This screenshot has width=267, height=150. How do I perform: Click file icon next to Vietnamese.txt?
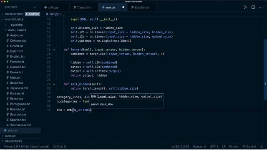8,125
